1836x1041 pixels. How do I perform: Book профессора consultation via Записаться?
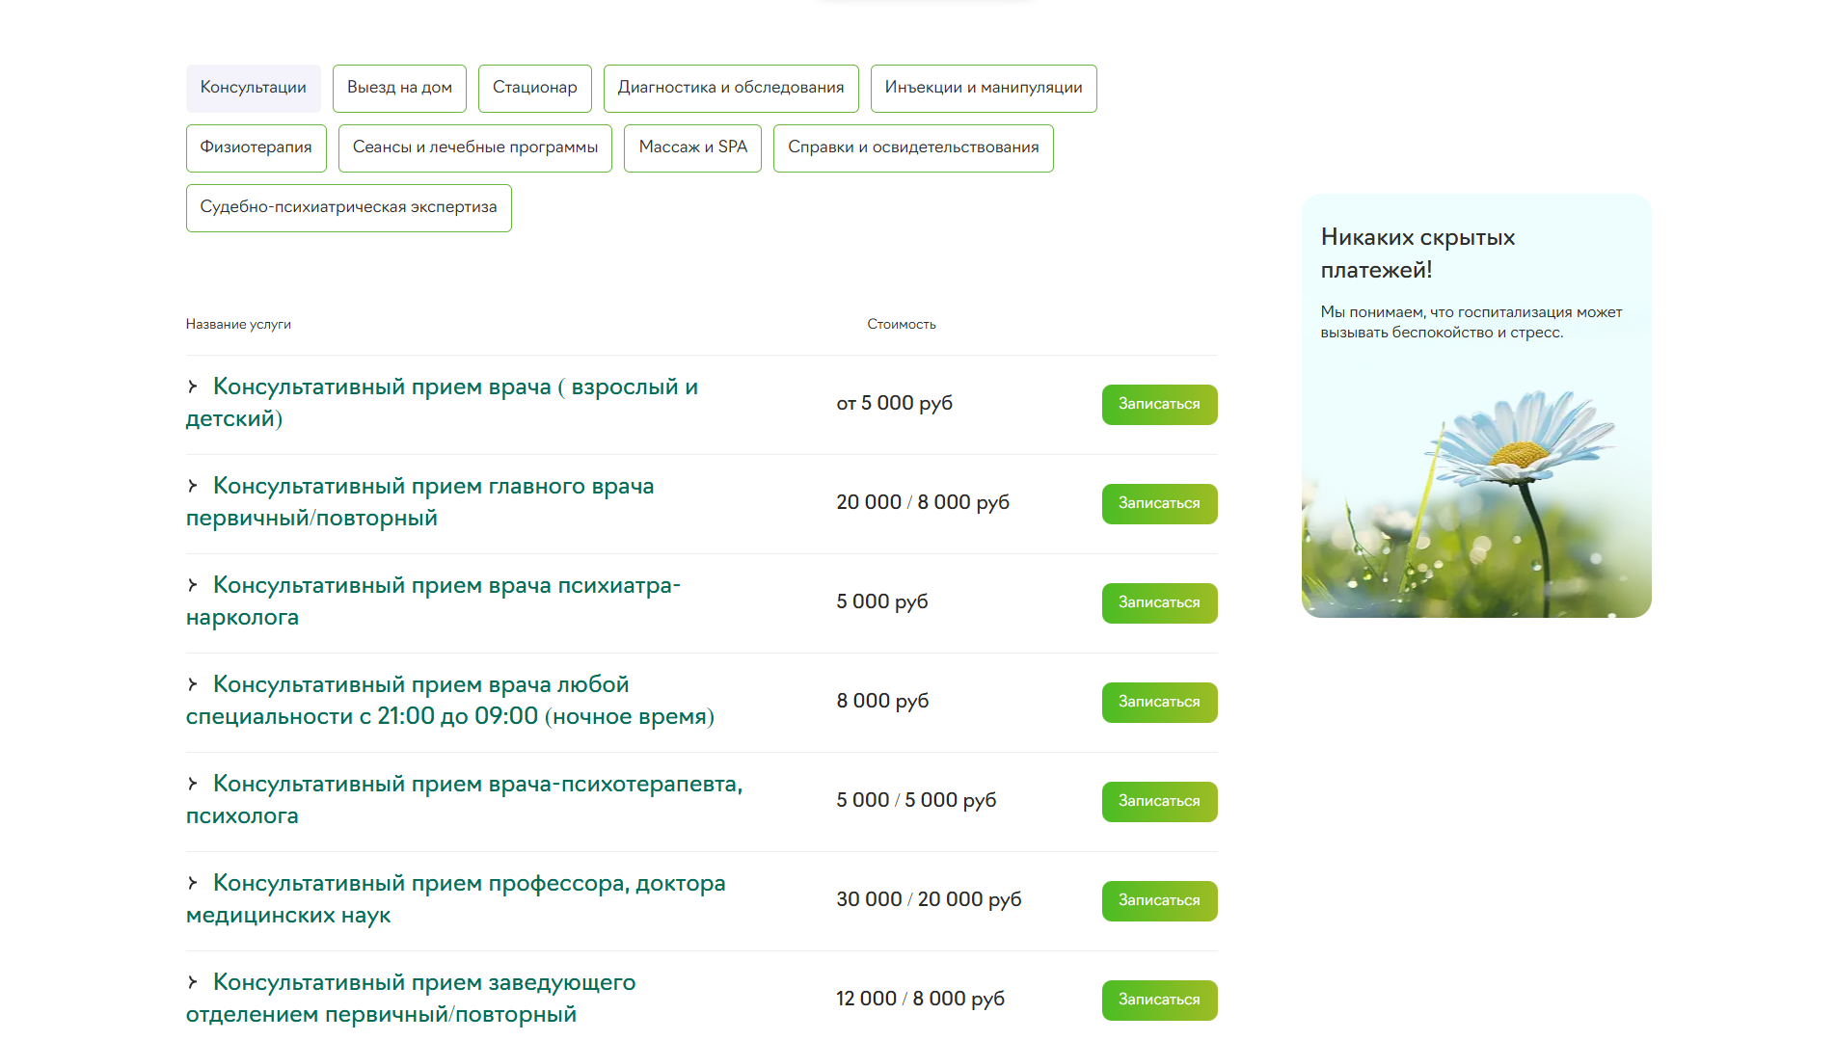1159,901
